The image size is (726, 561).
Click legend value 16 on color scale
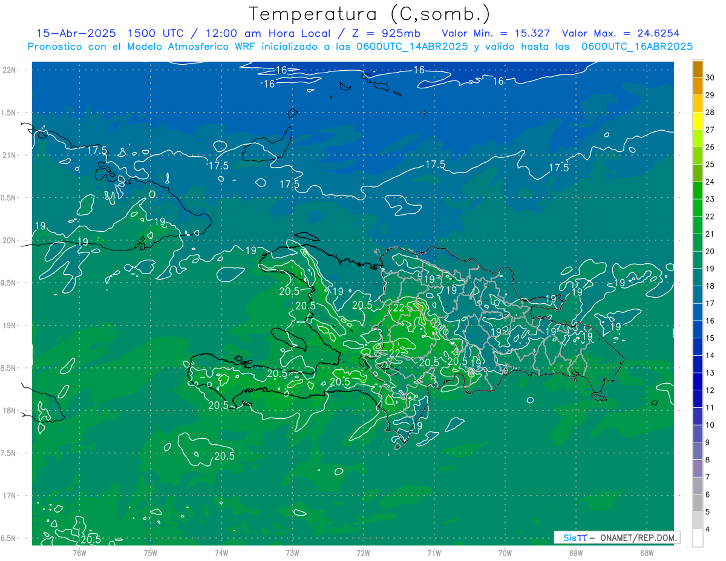tap(710, 321)
